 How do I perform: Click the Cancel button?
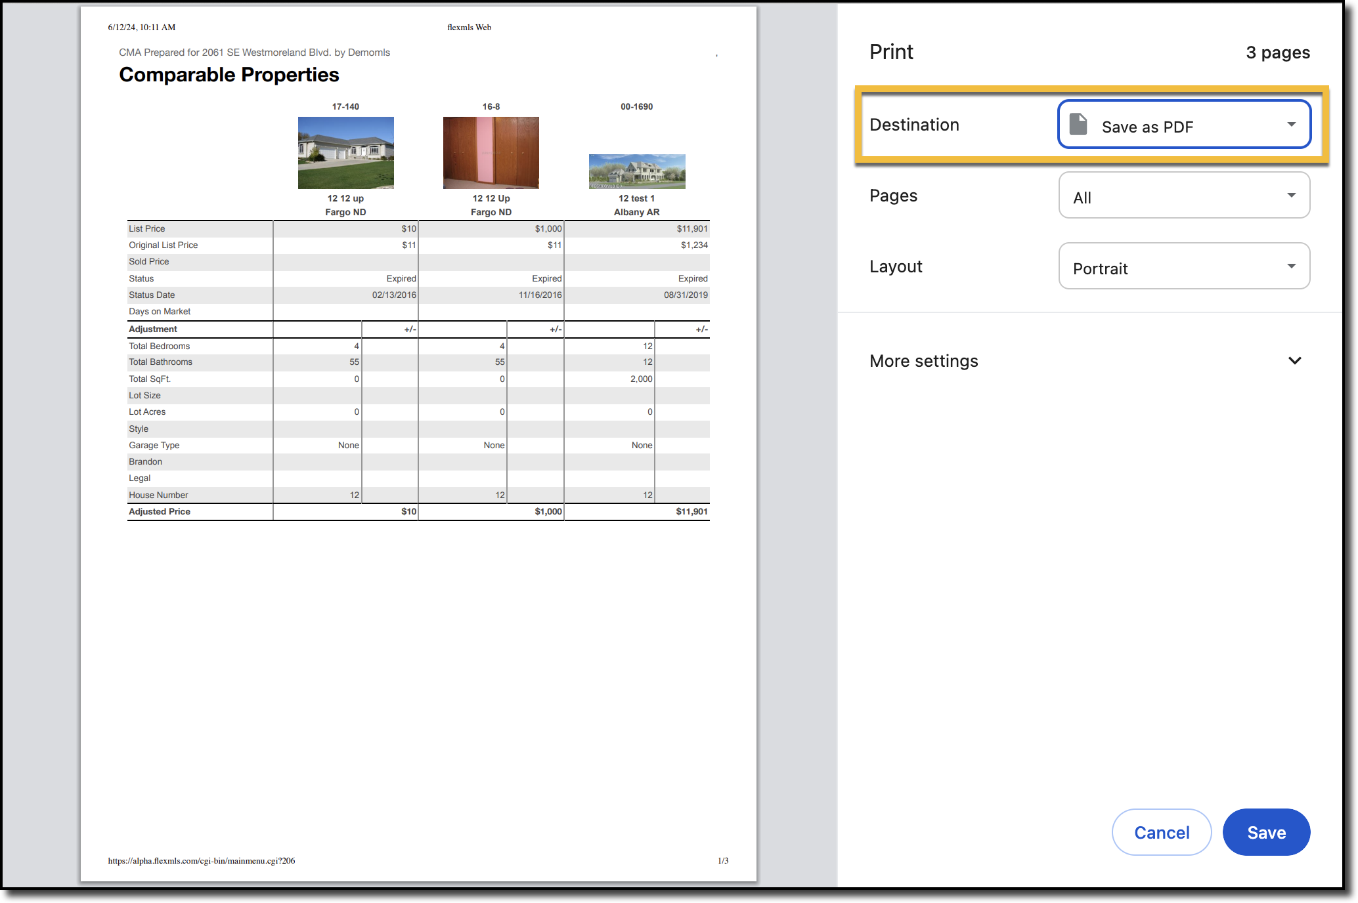click(x=1161, y=831)
